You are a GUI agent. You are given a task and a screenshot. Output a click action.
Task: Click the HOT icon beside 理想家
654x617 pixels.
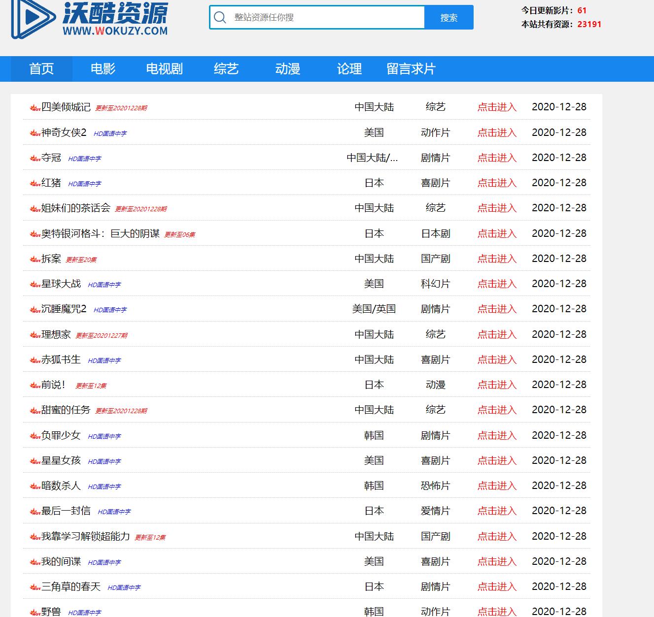point(35,335)
